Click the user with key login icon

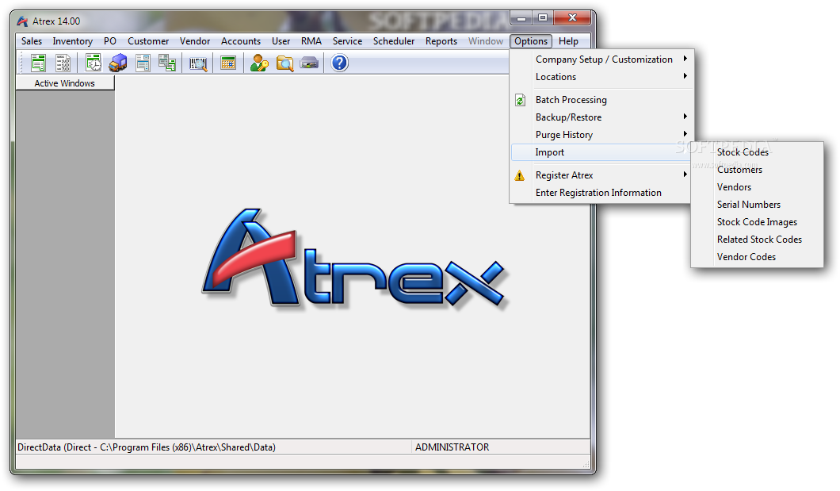click(259, 63)
